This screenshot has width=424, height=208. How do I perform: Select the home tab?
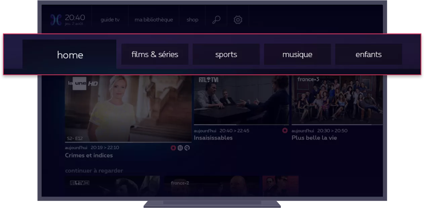coord(70,55)
